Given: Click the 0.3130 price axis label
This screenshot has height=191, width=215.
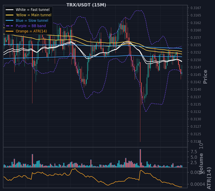Looking at the screenshot, I should click(196, 119).
